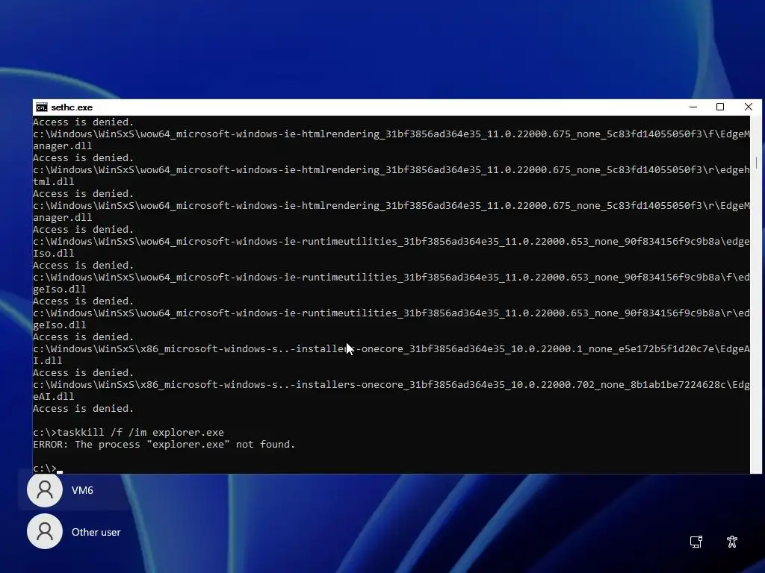765x573 pixels.
Task: Click the sethc.exe title text
Action: pyautogui.click(x=72, y=107)
